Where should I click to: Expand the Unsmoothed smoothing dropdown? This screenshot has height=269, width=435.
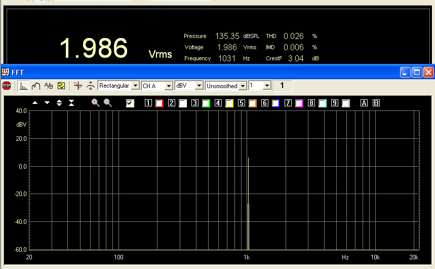click(x=242, y=86)
